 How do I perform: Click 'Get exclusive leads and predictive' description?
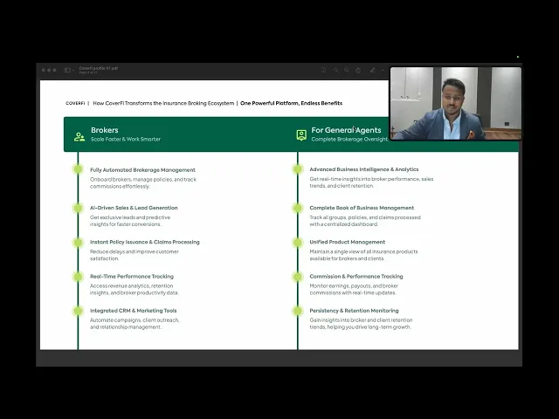130,221
